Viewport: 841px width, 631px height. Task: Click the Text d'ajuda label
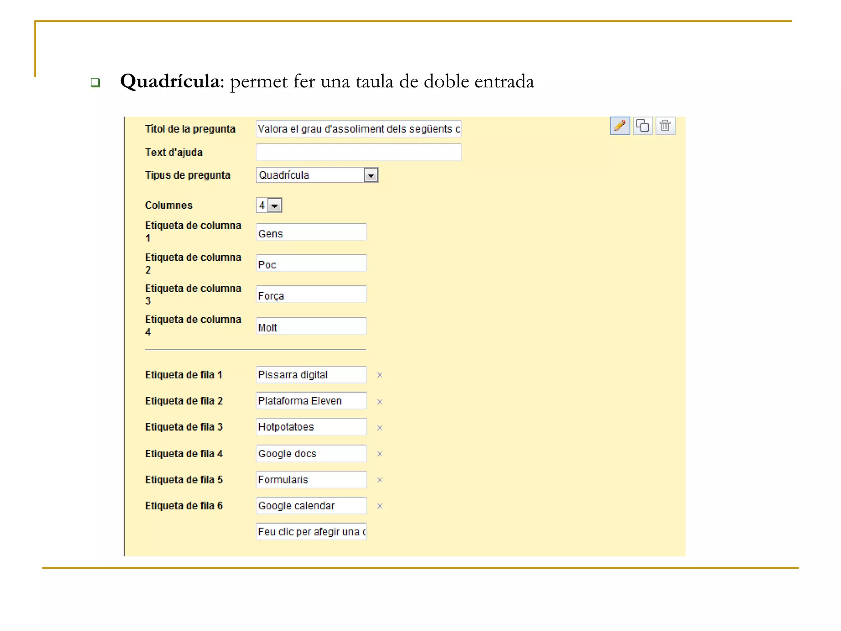point(174,152)
